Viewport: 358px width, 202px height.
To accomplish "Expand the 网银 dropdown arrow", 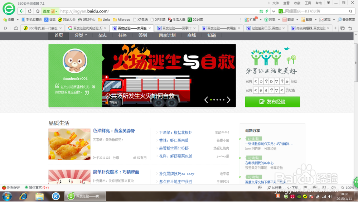I will 279,20.
